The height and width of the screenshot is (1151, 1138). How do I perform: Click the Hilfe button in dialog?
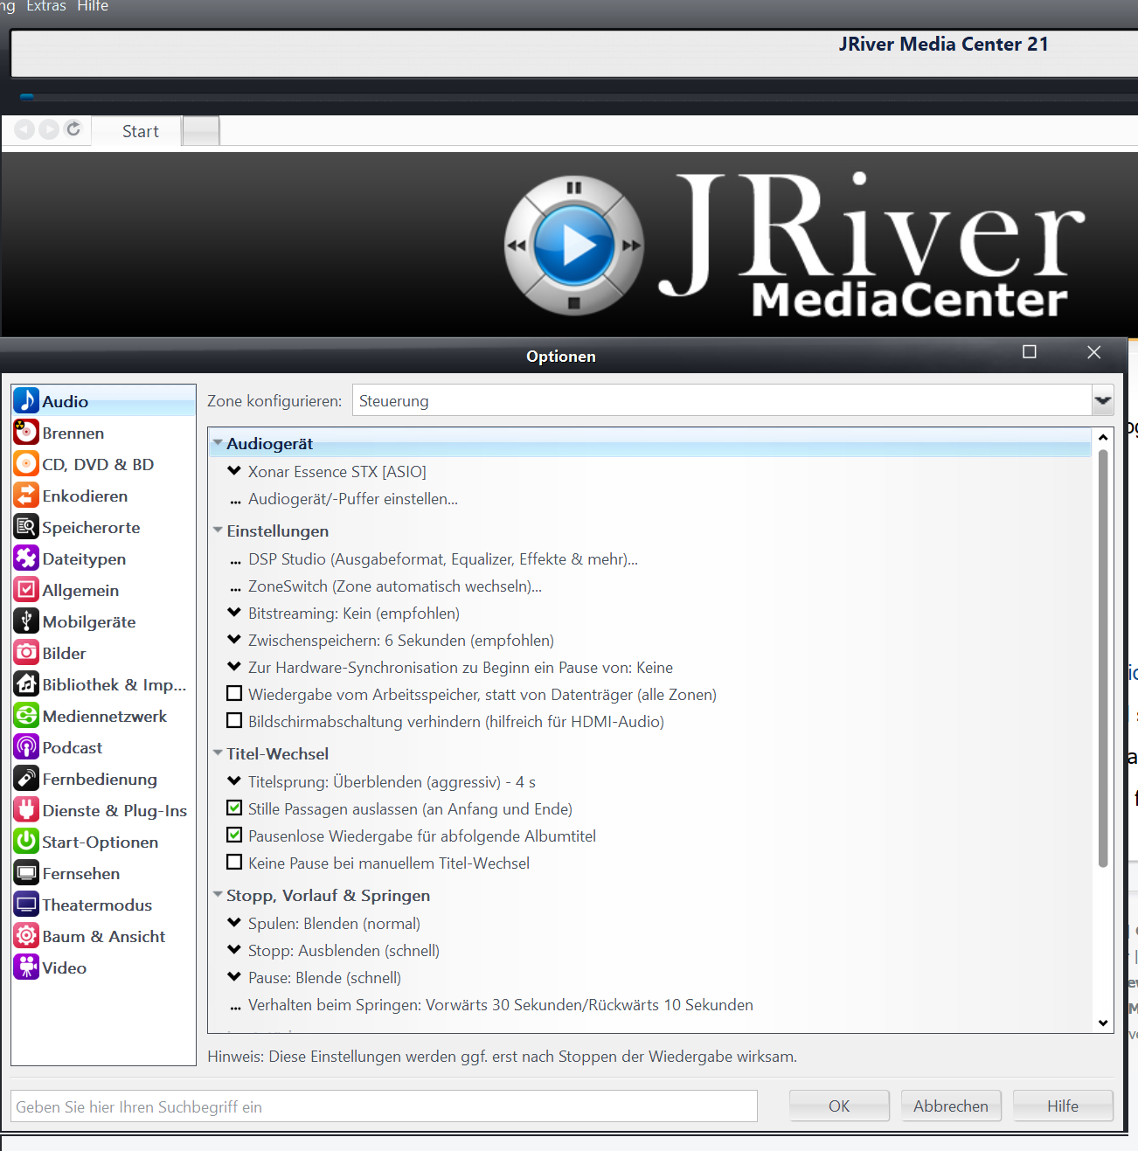tap(1063, 1106)
